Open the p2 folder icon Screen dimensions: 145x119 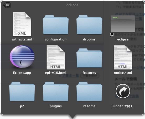[x=22, y=91]
